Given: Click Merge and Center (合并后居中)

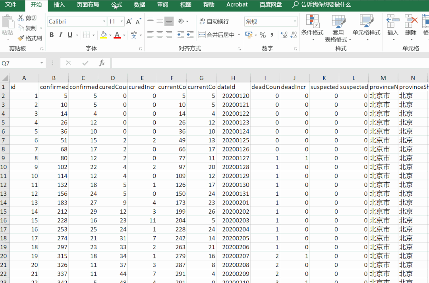Looking at the screenshot, I should [216, 35].
